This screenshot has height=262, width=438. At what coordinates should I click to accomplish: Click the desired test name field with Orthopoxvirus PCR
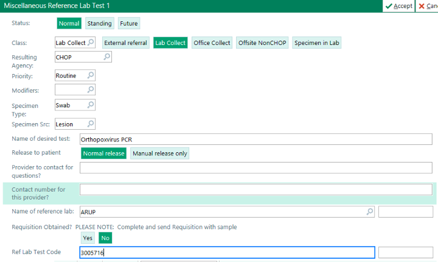click(x=256, y=139)
